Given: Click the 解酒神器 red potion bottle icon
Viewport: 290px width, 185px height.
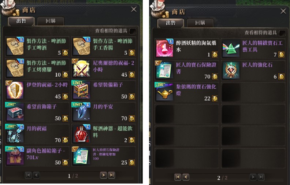Looking at the screenshot, I should coord(81,134).
